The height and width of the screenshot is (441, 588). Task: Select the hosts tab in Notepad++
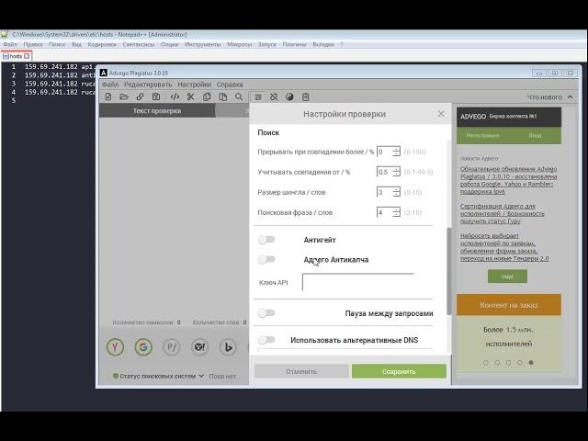16,56
